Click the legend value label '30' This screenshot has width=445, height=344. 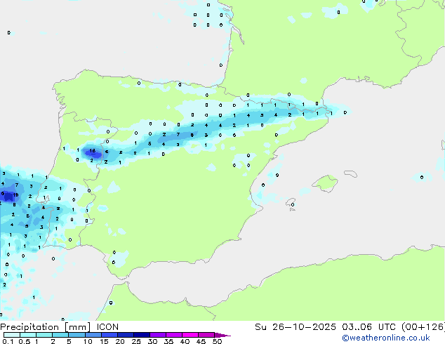pyautogui.click(x=152, y=341)
